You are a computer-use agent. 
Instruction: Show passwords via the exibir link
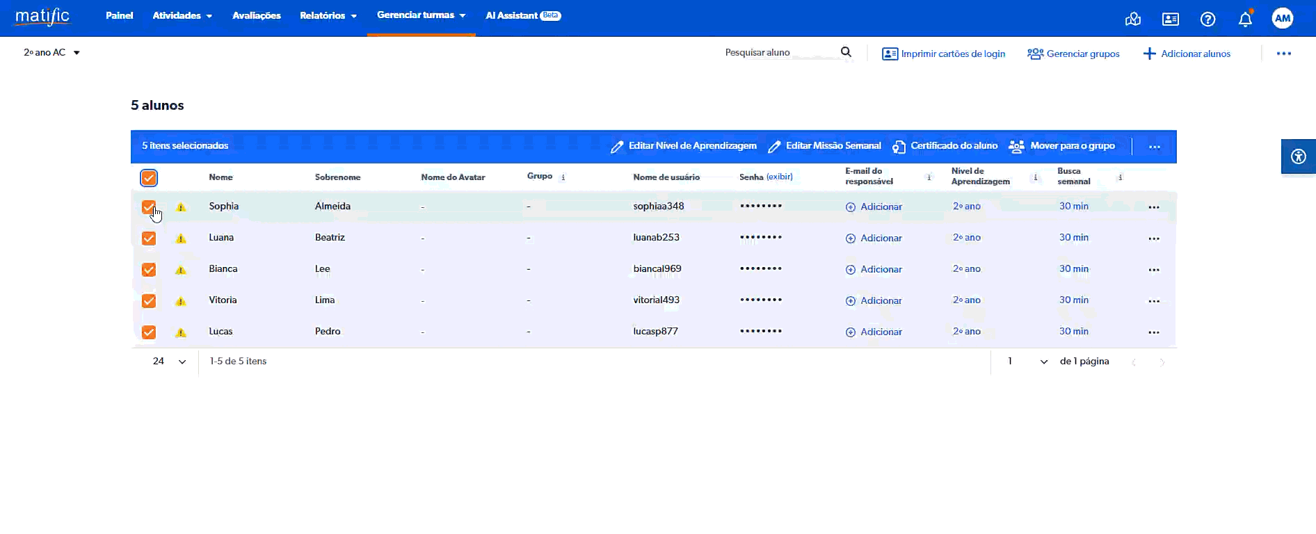coord(779,177)
